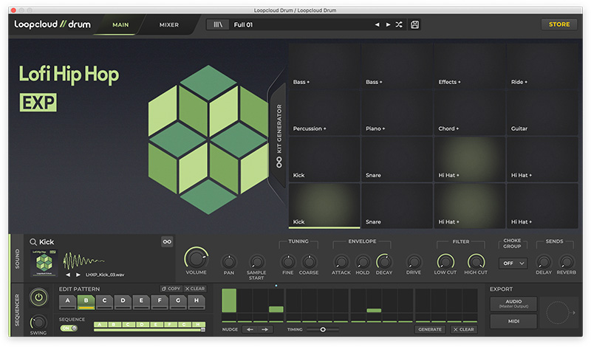Open the Kit Generator side tab
Screen dimensions: 591x347
(x=279, y=136)
